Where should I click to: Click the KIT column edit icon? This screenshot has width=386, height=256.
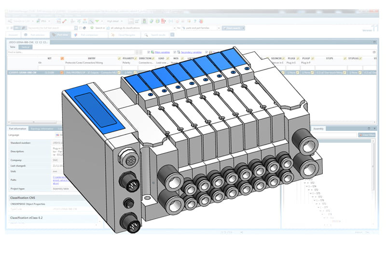[62, 58]
